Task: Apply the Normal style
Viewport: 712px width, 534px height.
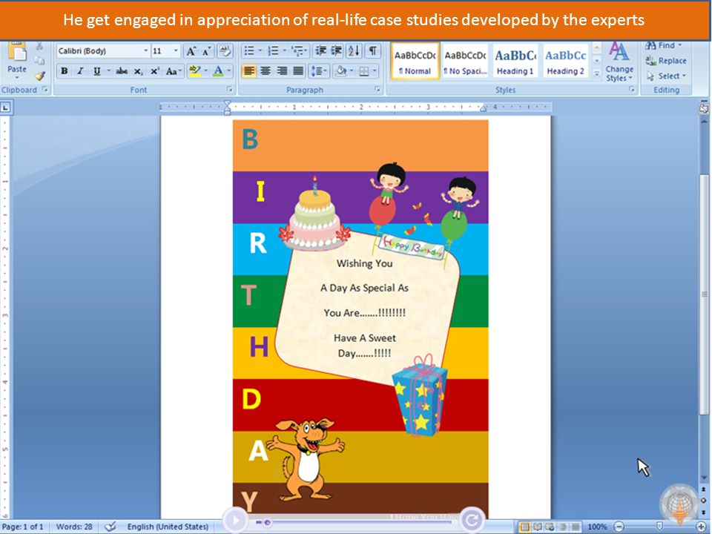Action: pos(415,62)
